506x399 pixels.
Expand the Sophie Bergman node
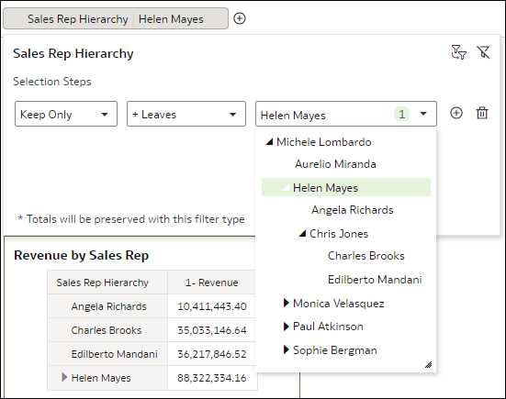click(286, 350)
